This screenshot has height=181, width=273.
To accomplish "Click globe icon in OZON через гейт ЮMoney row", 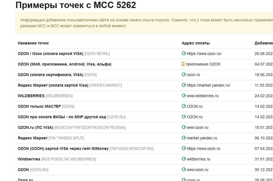I will pyautogui.click(x=184, y=148).
